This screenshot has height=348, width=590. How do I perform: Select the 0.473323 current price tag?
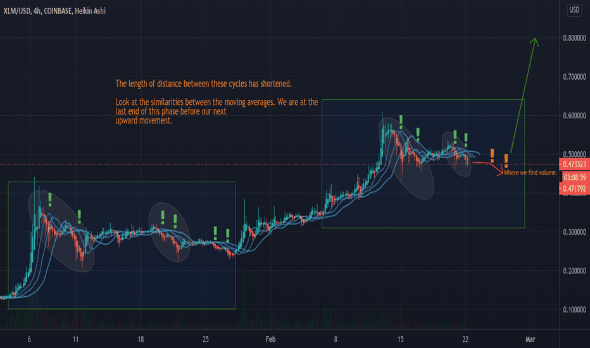pyautogui.click(x=574, y=165)
